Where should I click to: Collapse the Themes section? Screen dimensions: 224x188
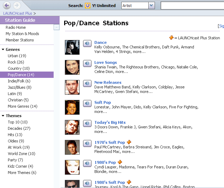tap(3, 116)
